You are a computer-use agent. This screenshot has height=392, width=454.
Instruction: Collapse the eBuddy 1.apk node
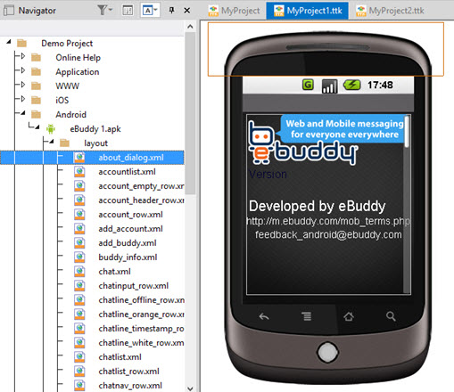37,127
